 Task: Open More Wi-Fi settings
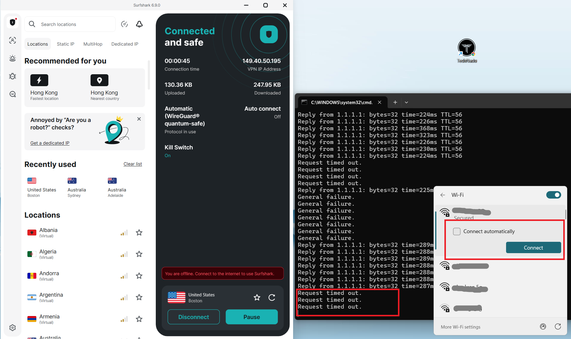pyautogui.click(x=460, y=327)
